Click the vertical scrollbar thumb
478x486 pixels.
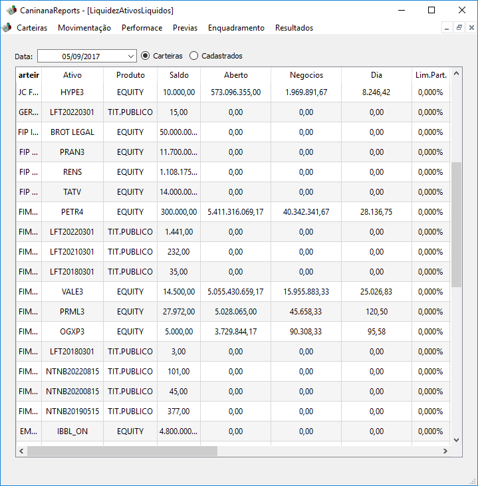456,225
